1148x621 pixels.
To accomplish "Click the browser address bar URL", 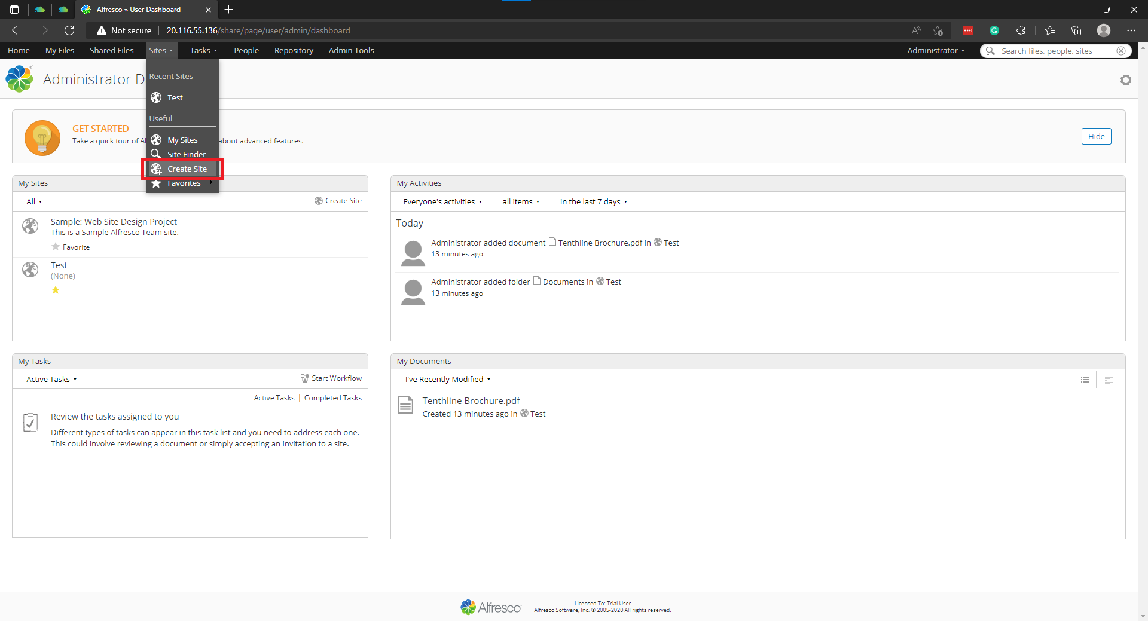I will [x=258, y=30].
